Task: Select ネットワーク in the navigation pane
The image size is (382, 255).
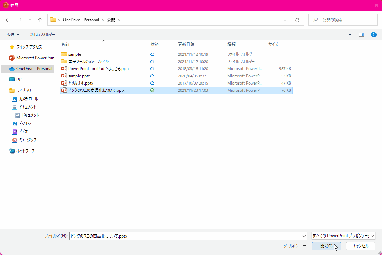Action: click(x=22, y=151)
